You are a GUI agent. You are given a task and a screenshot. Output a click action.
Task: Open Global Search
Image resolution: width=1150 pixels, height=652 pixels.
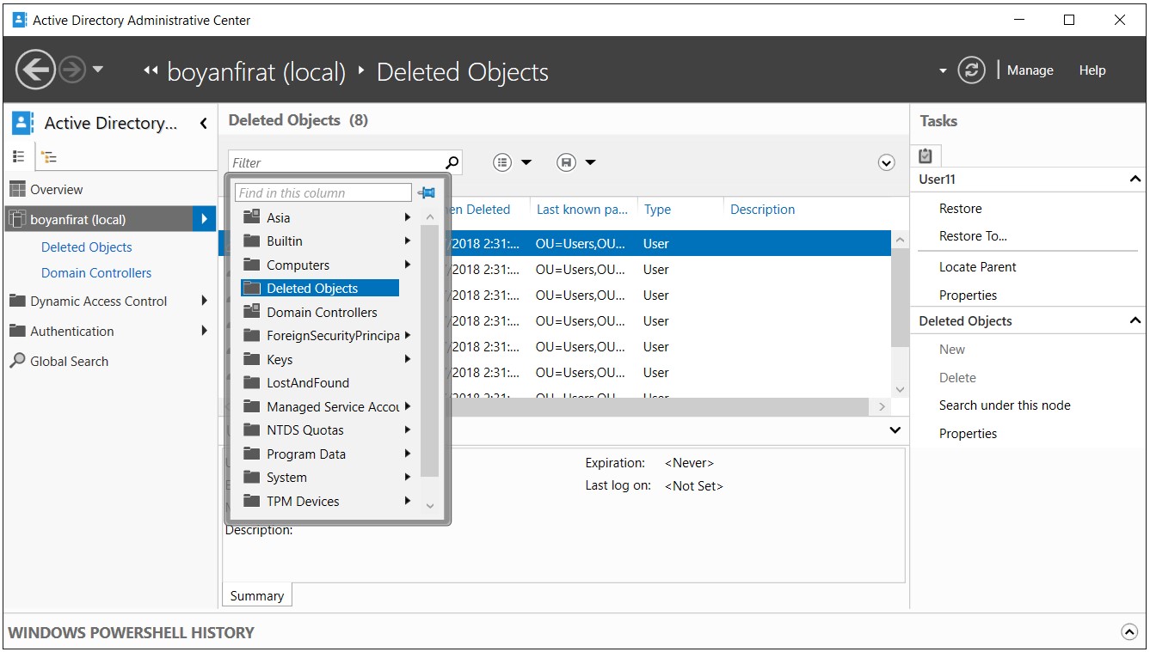point(69,361)
